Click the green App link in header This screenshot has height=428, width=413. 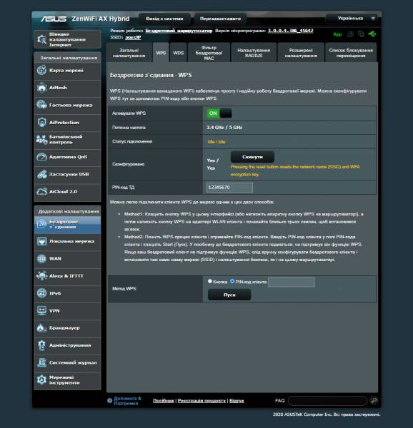[x=337, y=34]
